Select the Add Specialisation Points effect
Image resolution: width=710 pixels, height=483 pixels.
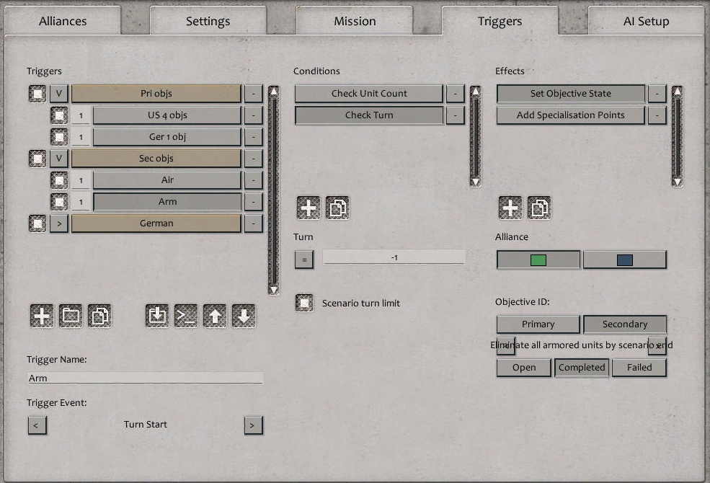[x=571, y=115]
